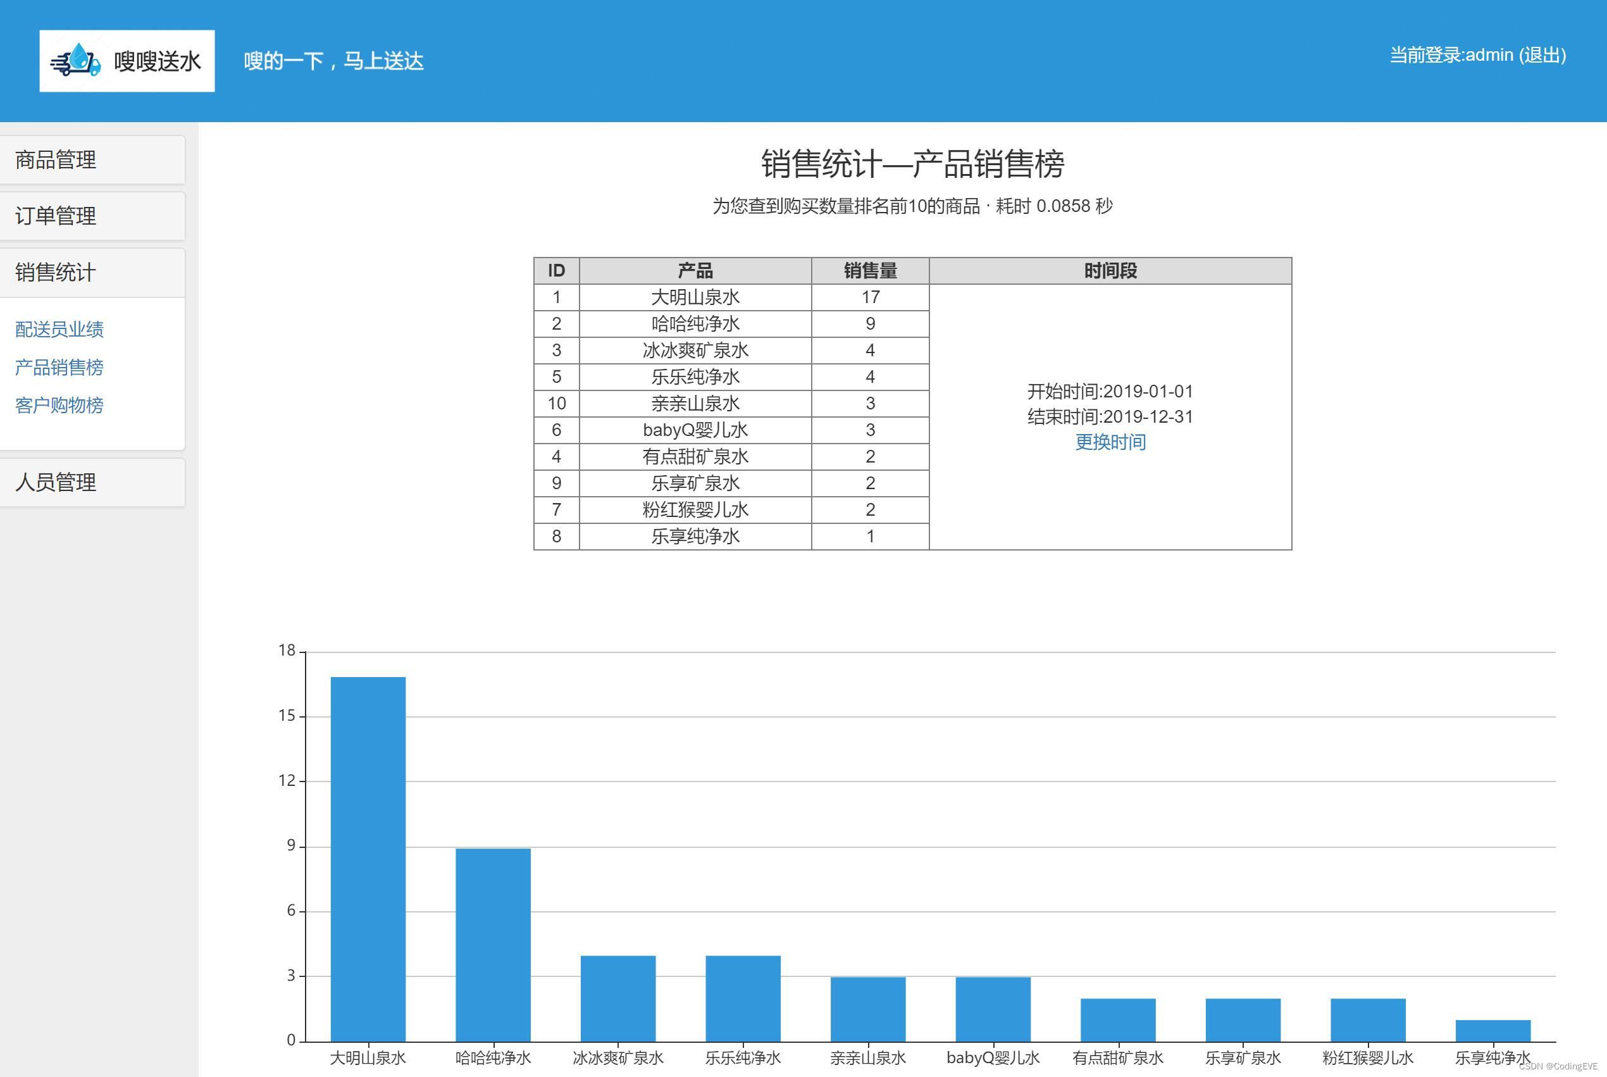
Task: Click the 冰冰爽矿泉水 chart bar
Action: (618, 998)
